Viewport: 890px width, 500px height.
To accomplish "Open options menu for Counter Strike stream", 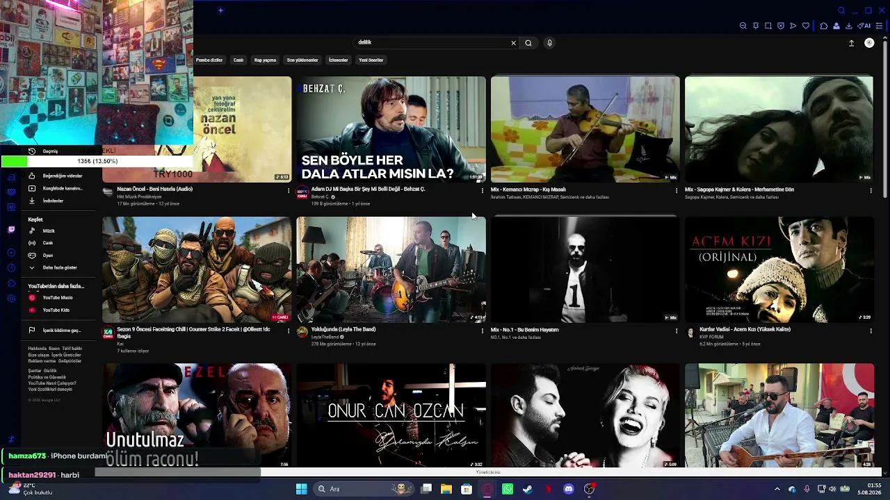I will 289,331.
